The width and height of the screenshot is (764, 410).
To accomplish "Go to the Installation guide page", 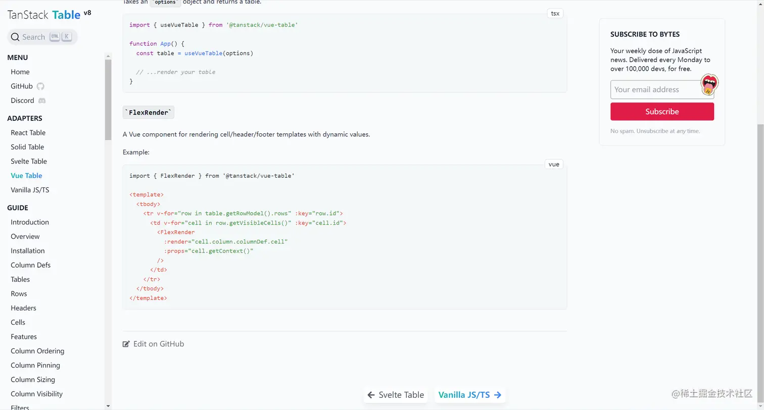I will click(28, 251).
